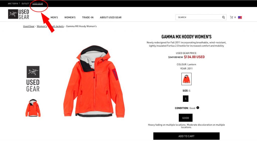Select the GOOD condition option
Viewport: 257px width, 141px height.
(185, 118)
